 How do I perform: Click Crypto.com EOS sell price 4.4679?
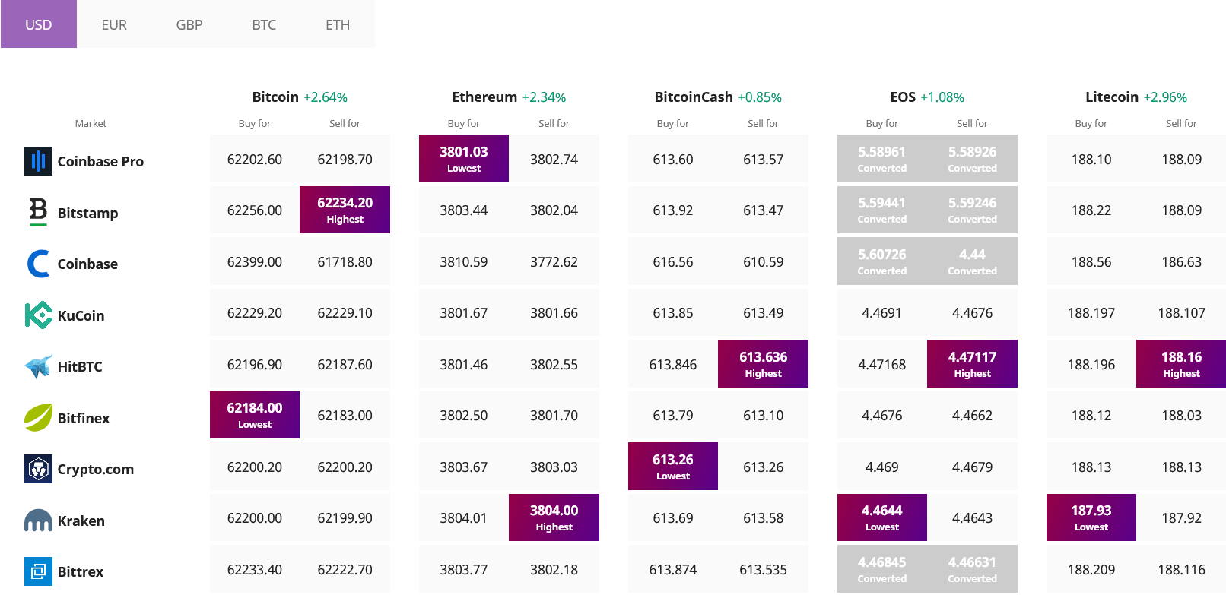973,467
